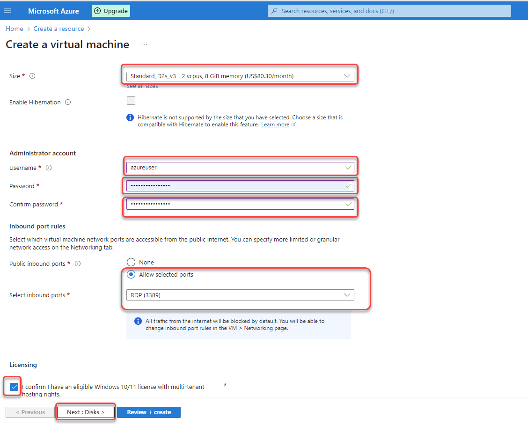Viewport: 528px width, 425px height.
Task: Click the Next : Disks button
Action: [x=85, y=412]
